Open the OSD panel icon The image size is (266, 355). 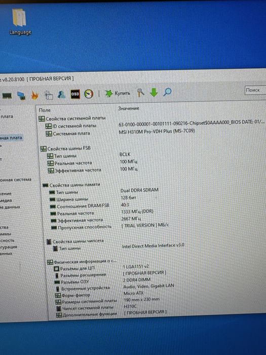point(75,94)
